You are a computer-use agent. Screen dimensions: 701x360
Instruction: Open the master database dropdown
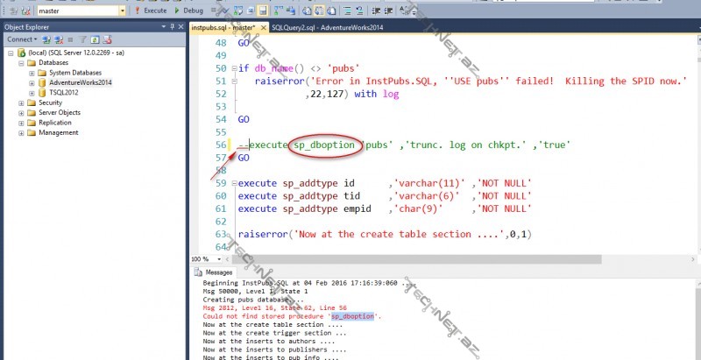tap(120, 11)
